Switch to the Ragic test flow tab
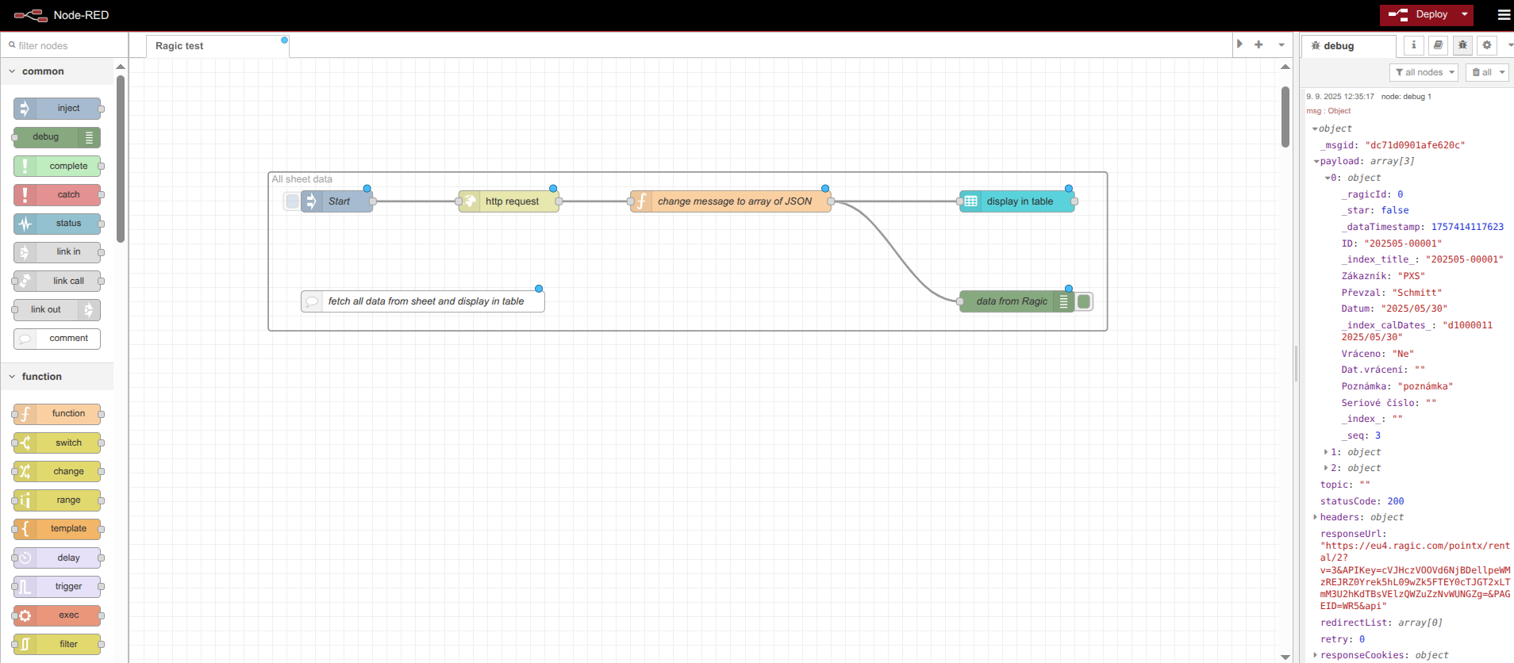 pos(180,46)
